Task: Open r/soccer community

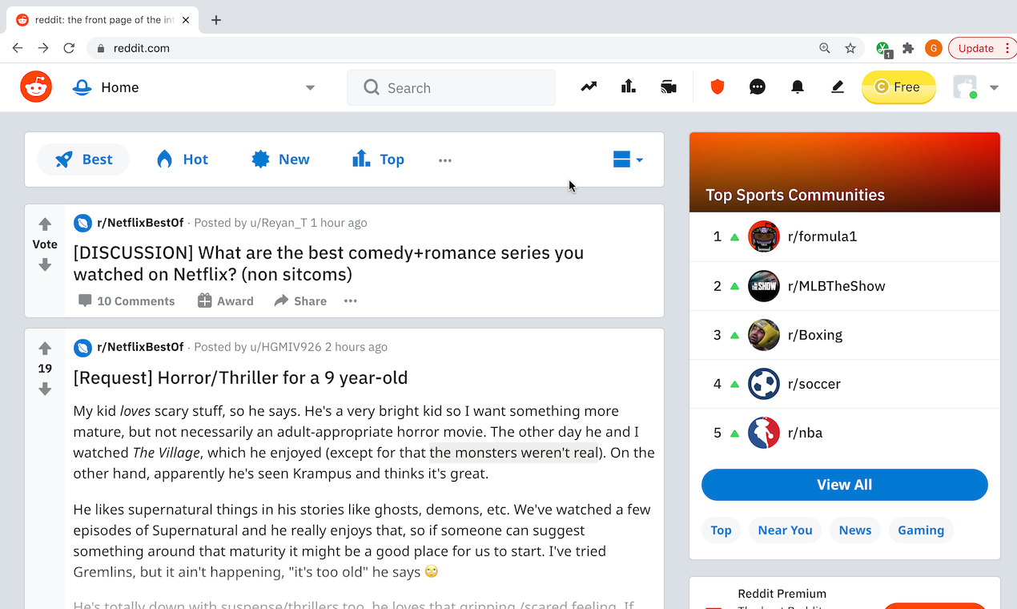Action: tap(814, 384)
